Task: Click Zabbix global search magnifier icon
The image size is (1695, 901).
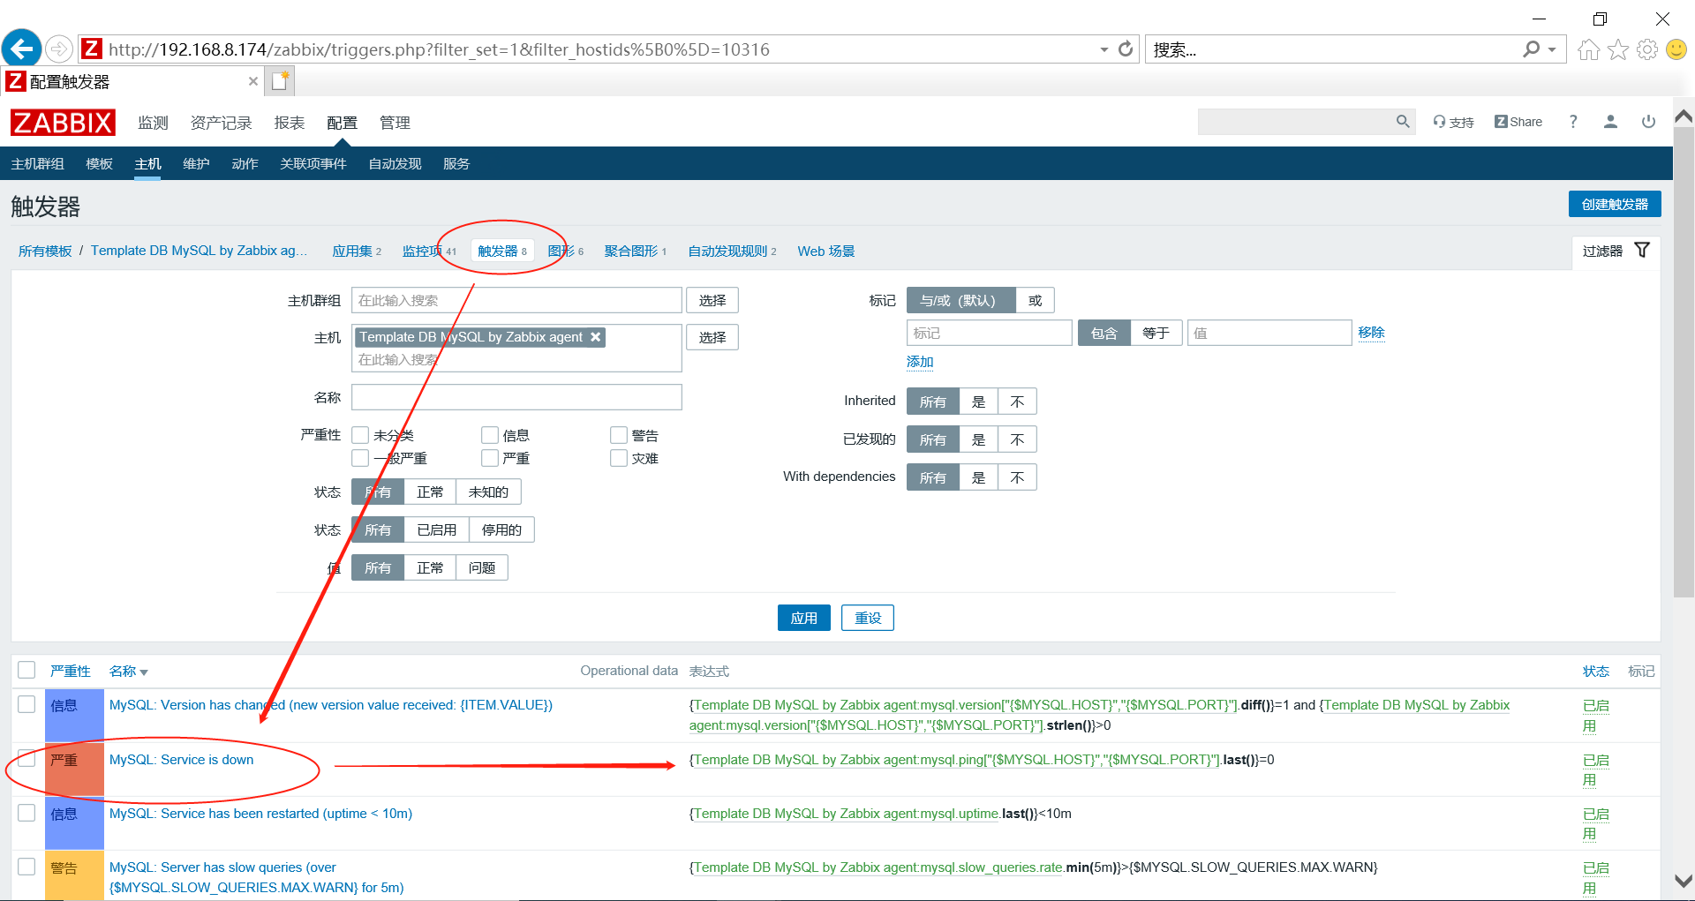Action: pyautogui.click(x=1403, y=122)
